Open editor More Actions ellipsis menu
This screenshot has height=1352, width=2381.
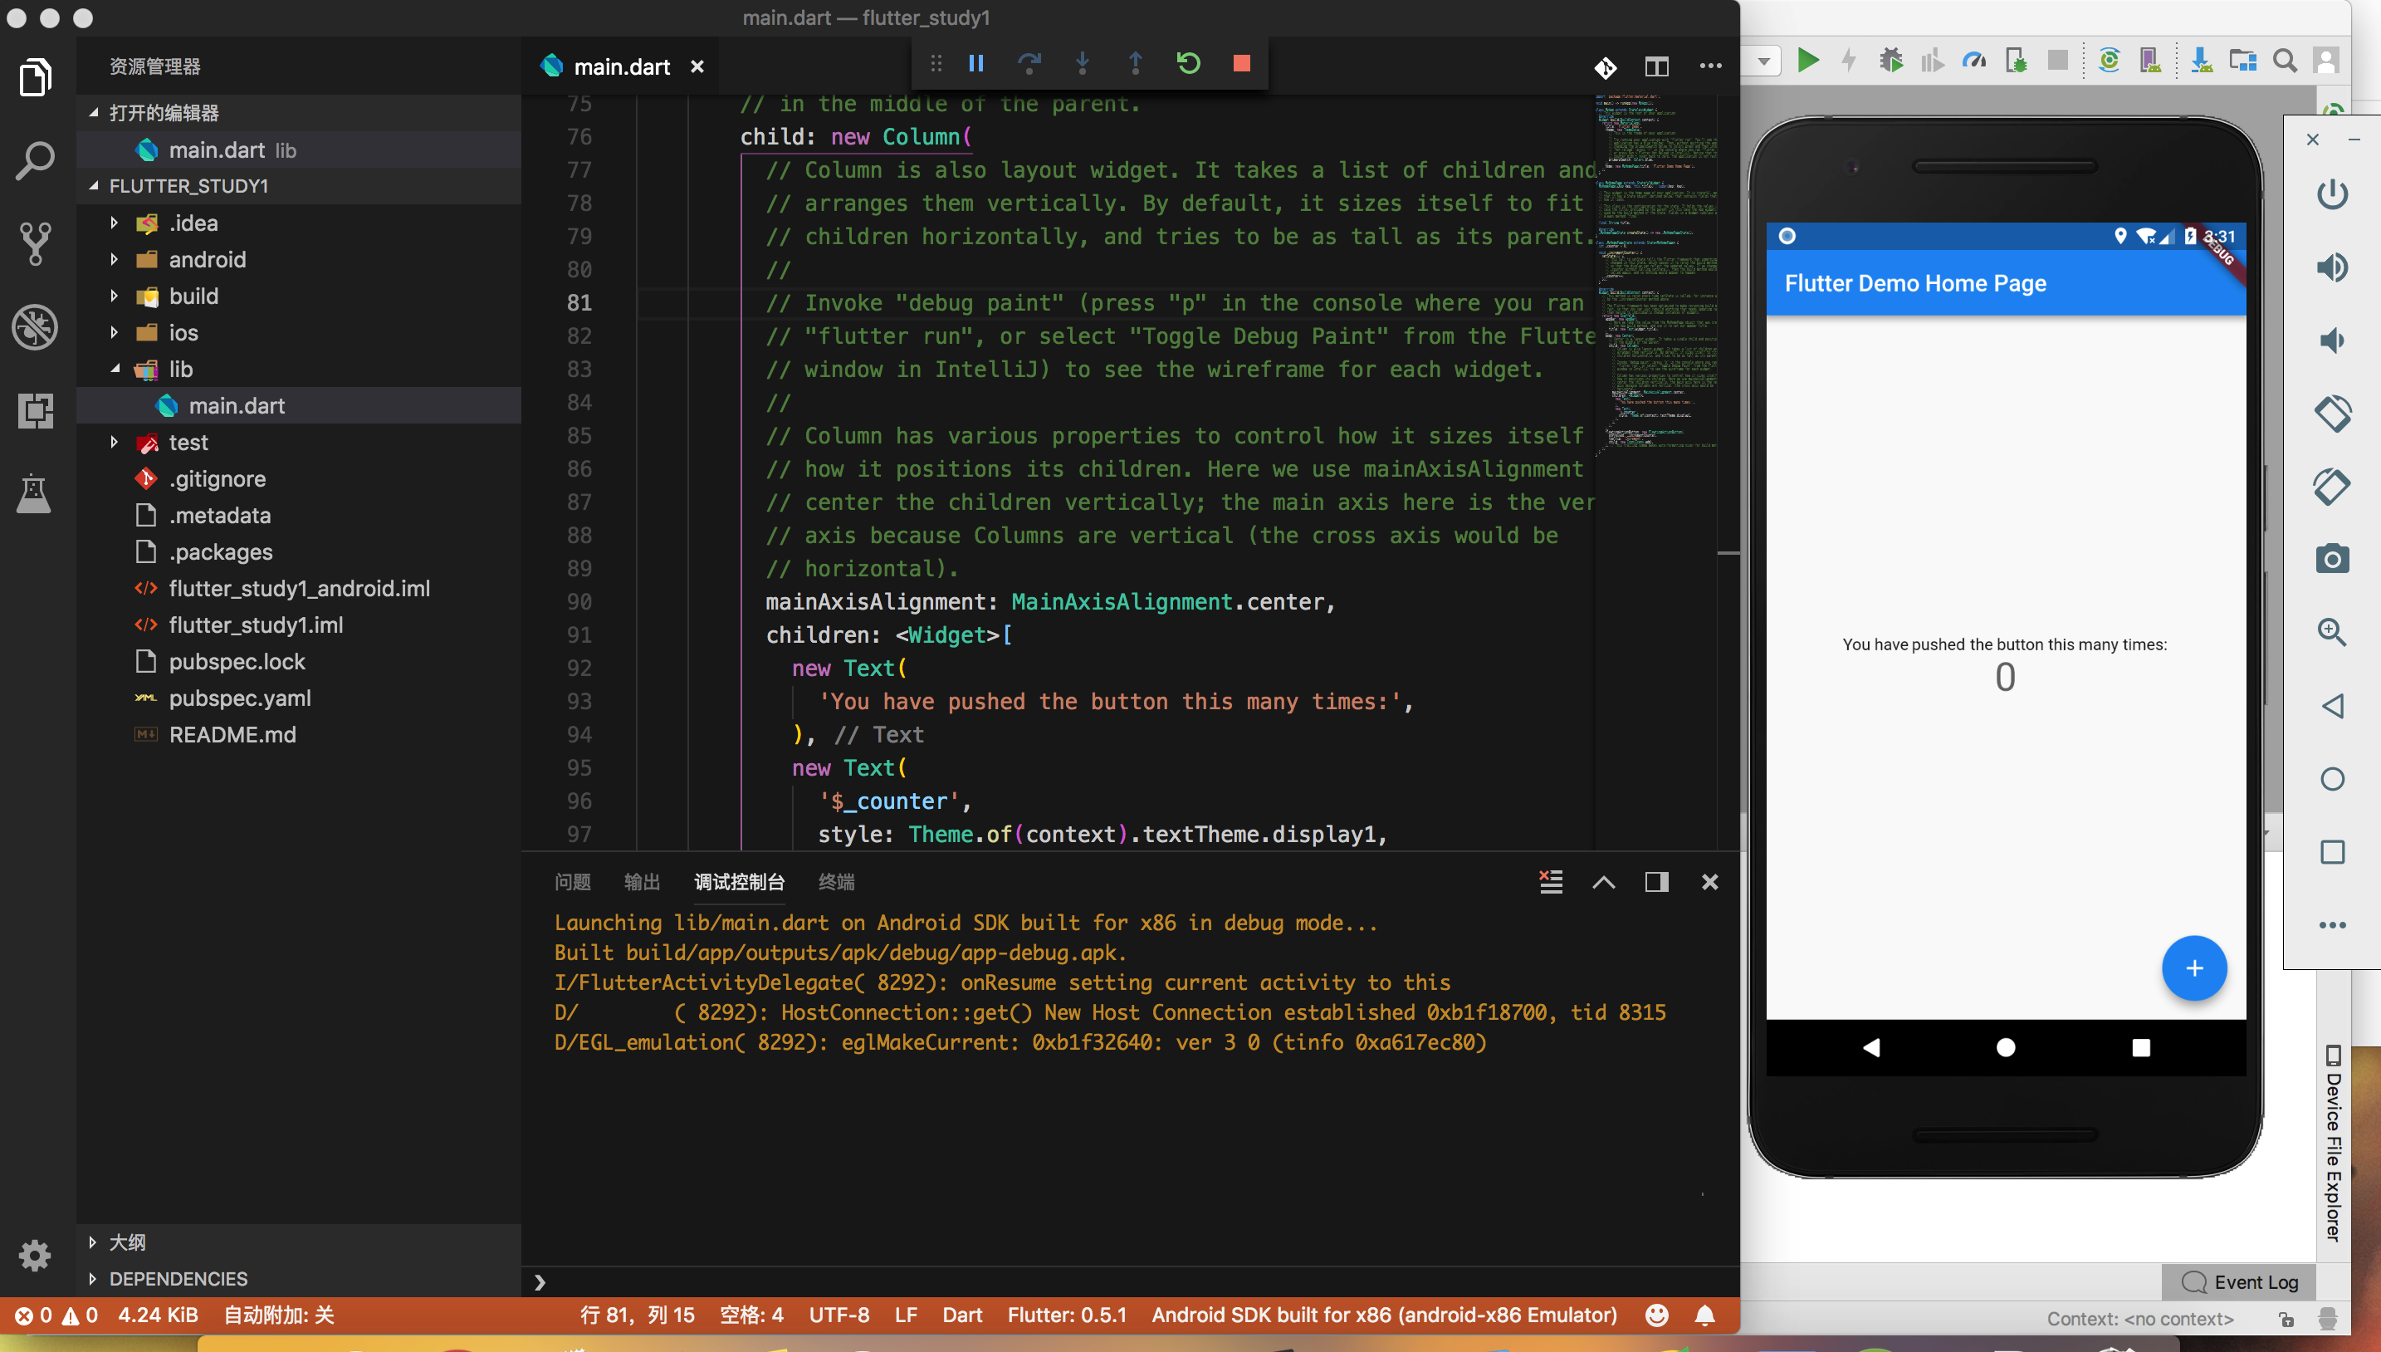pyautogui.click(x=1710, y=66)
